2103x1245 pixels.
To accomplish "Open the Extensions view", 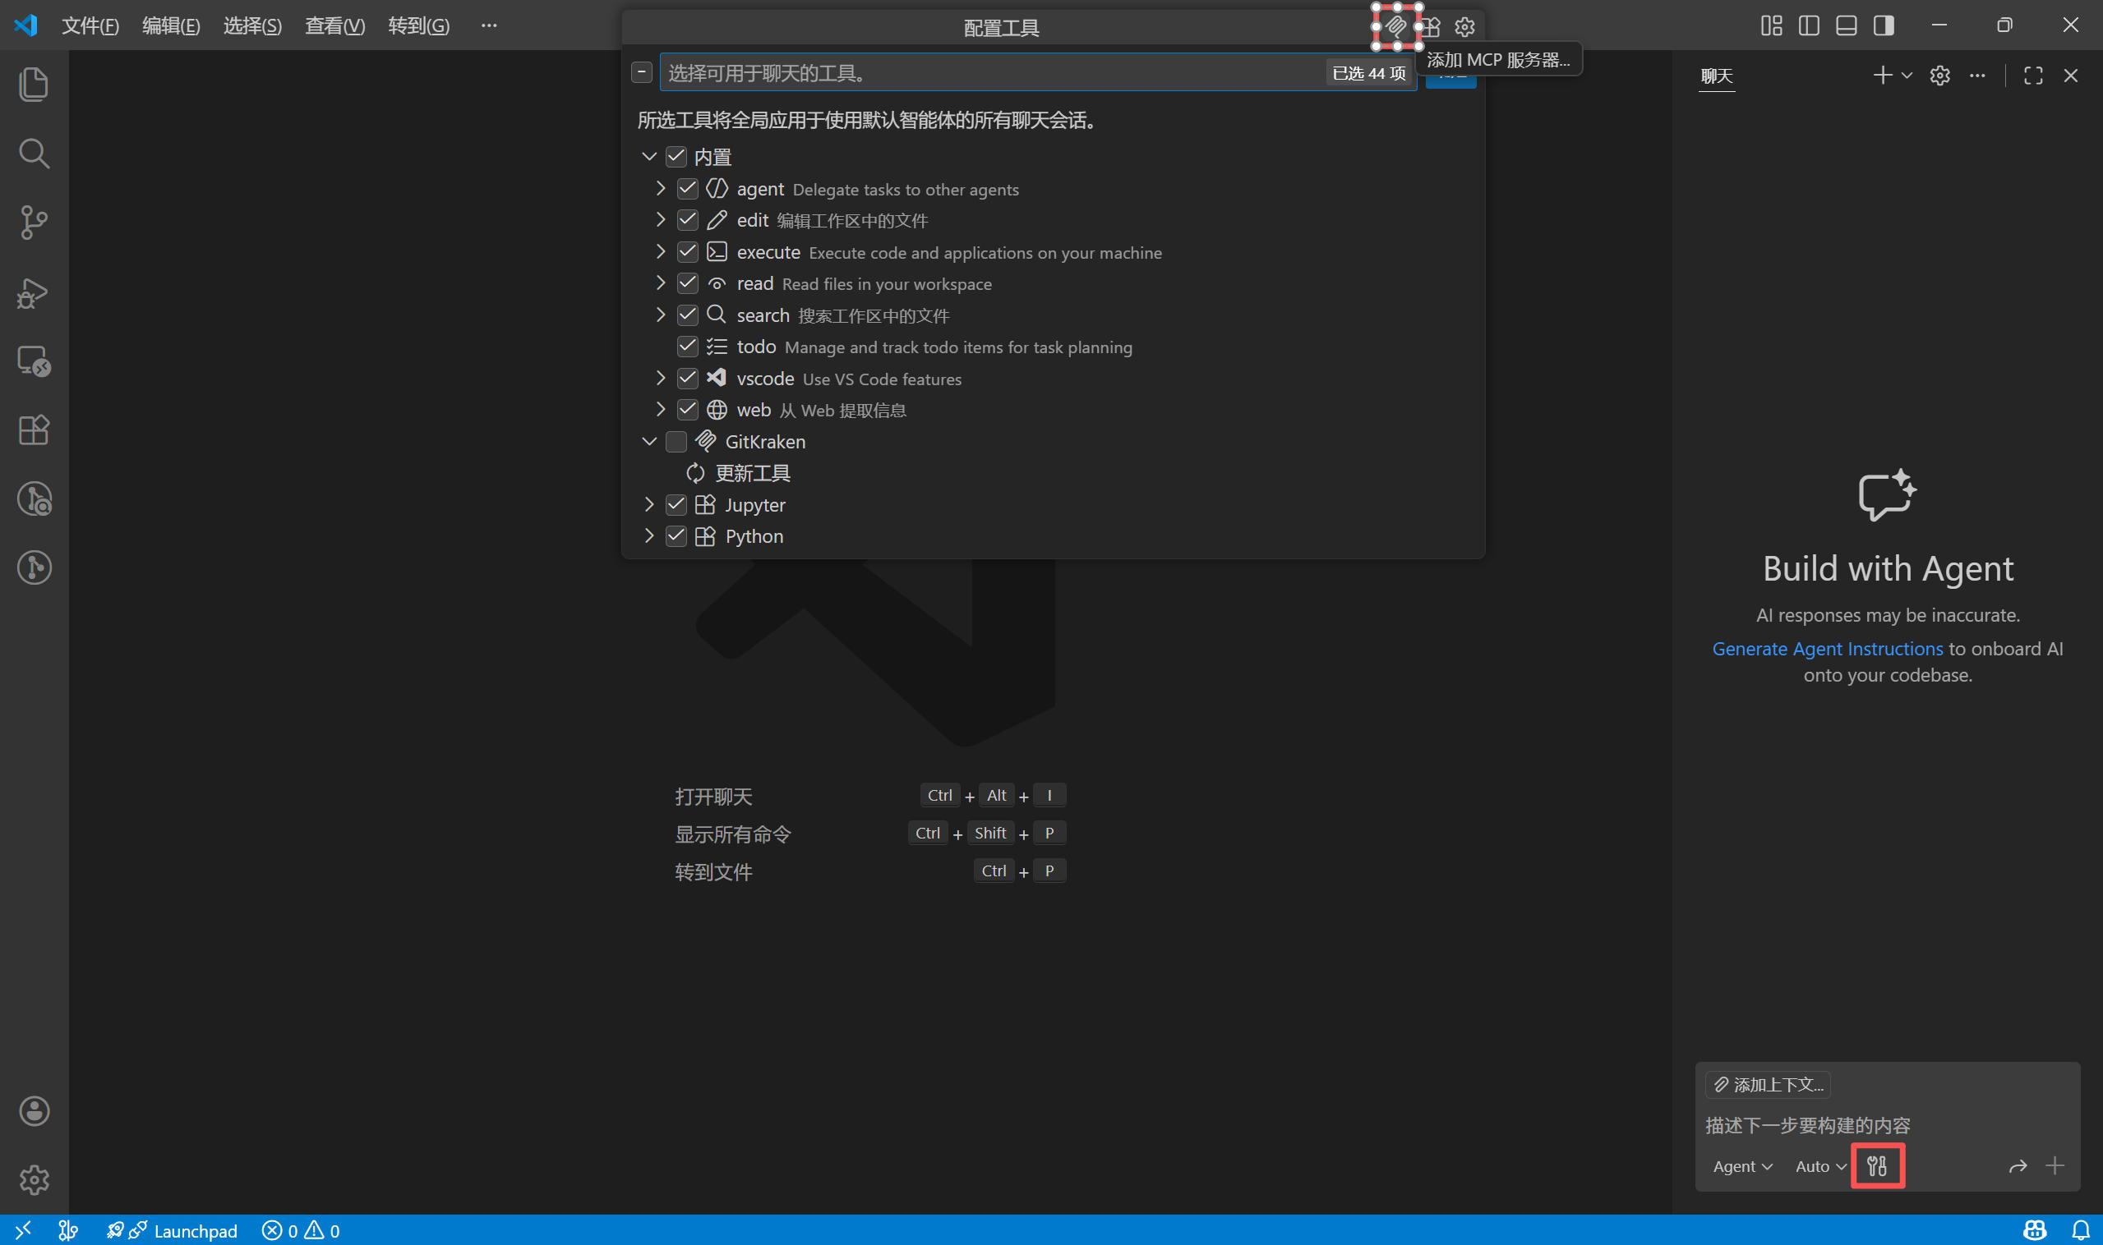I will point(34,430).
